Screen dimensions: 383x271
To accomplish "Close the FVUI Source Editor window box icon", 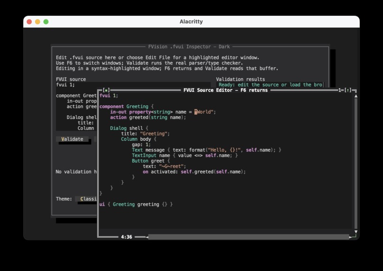I will coord(106,90).
